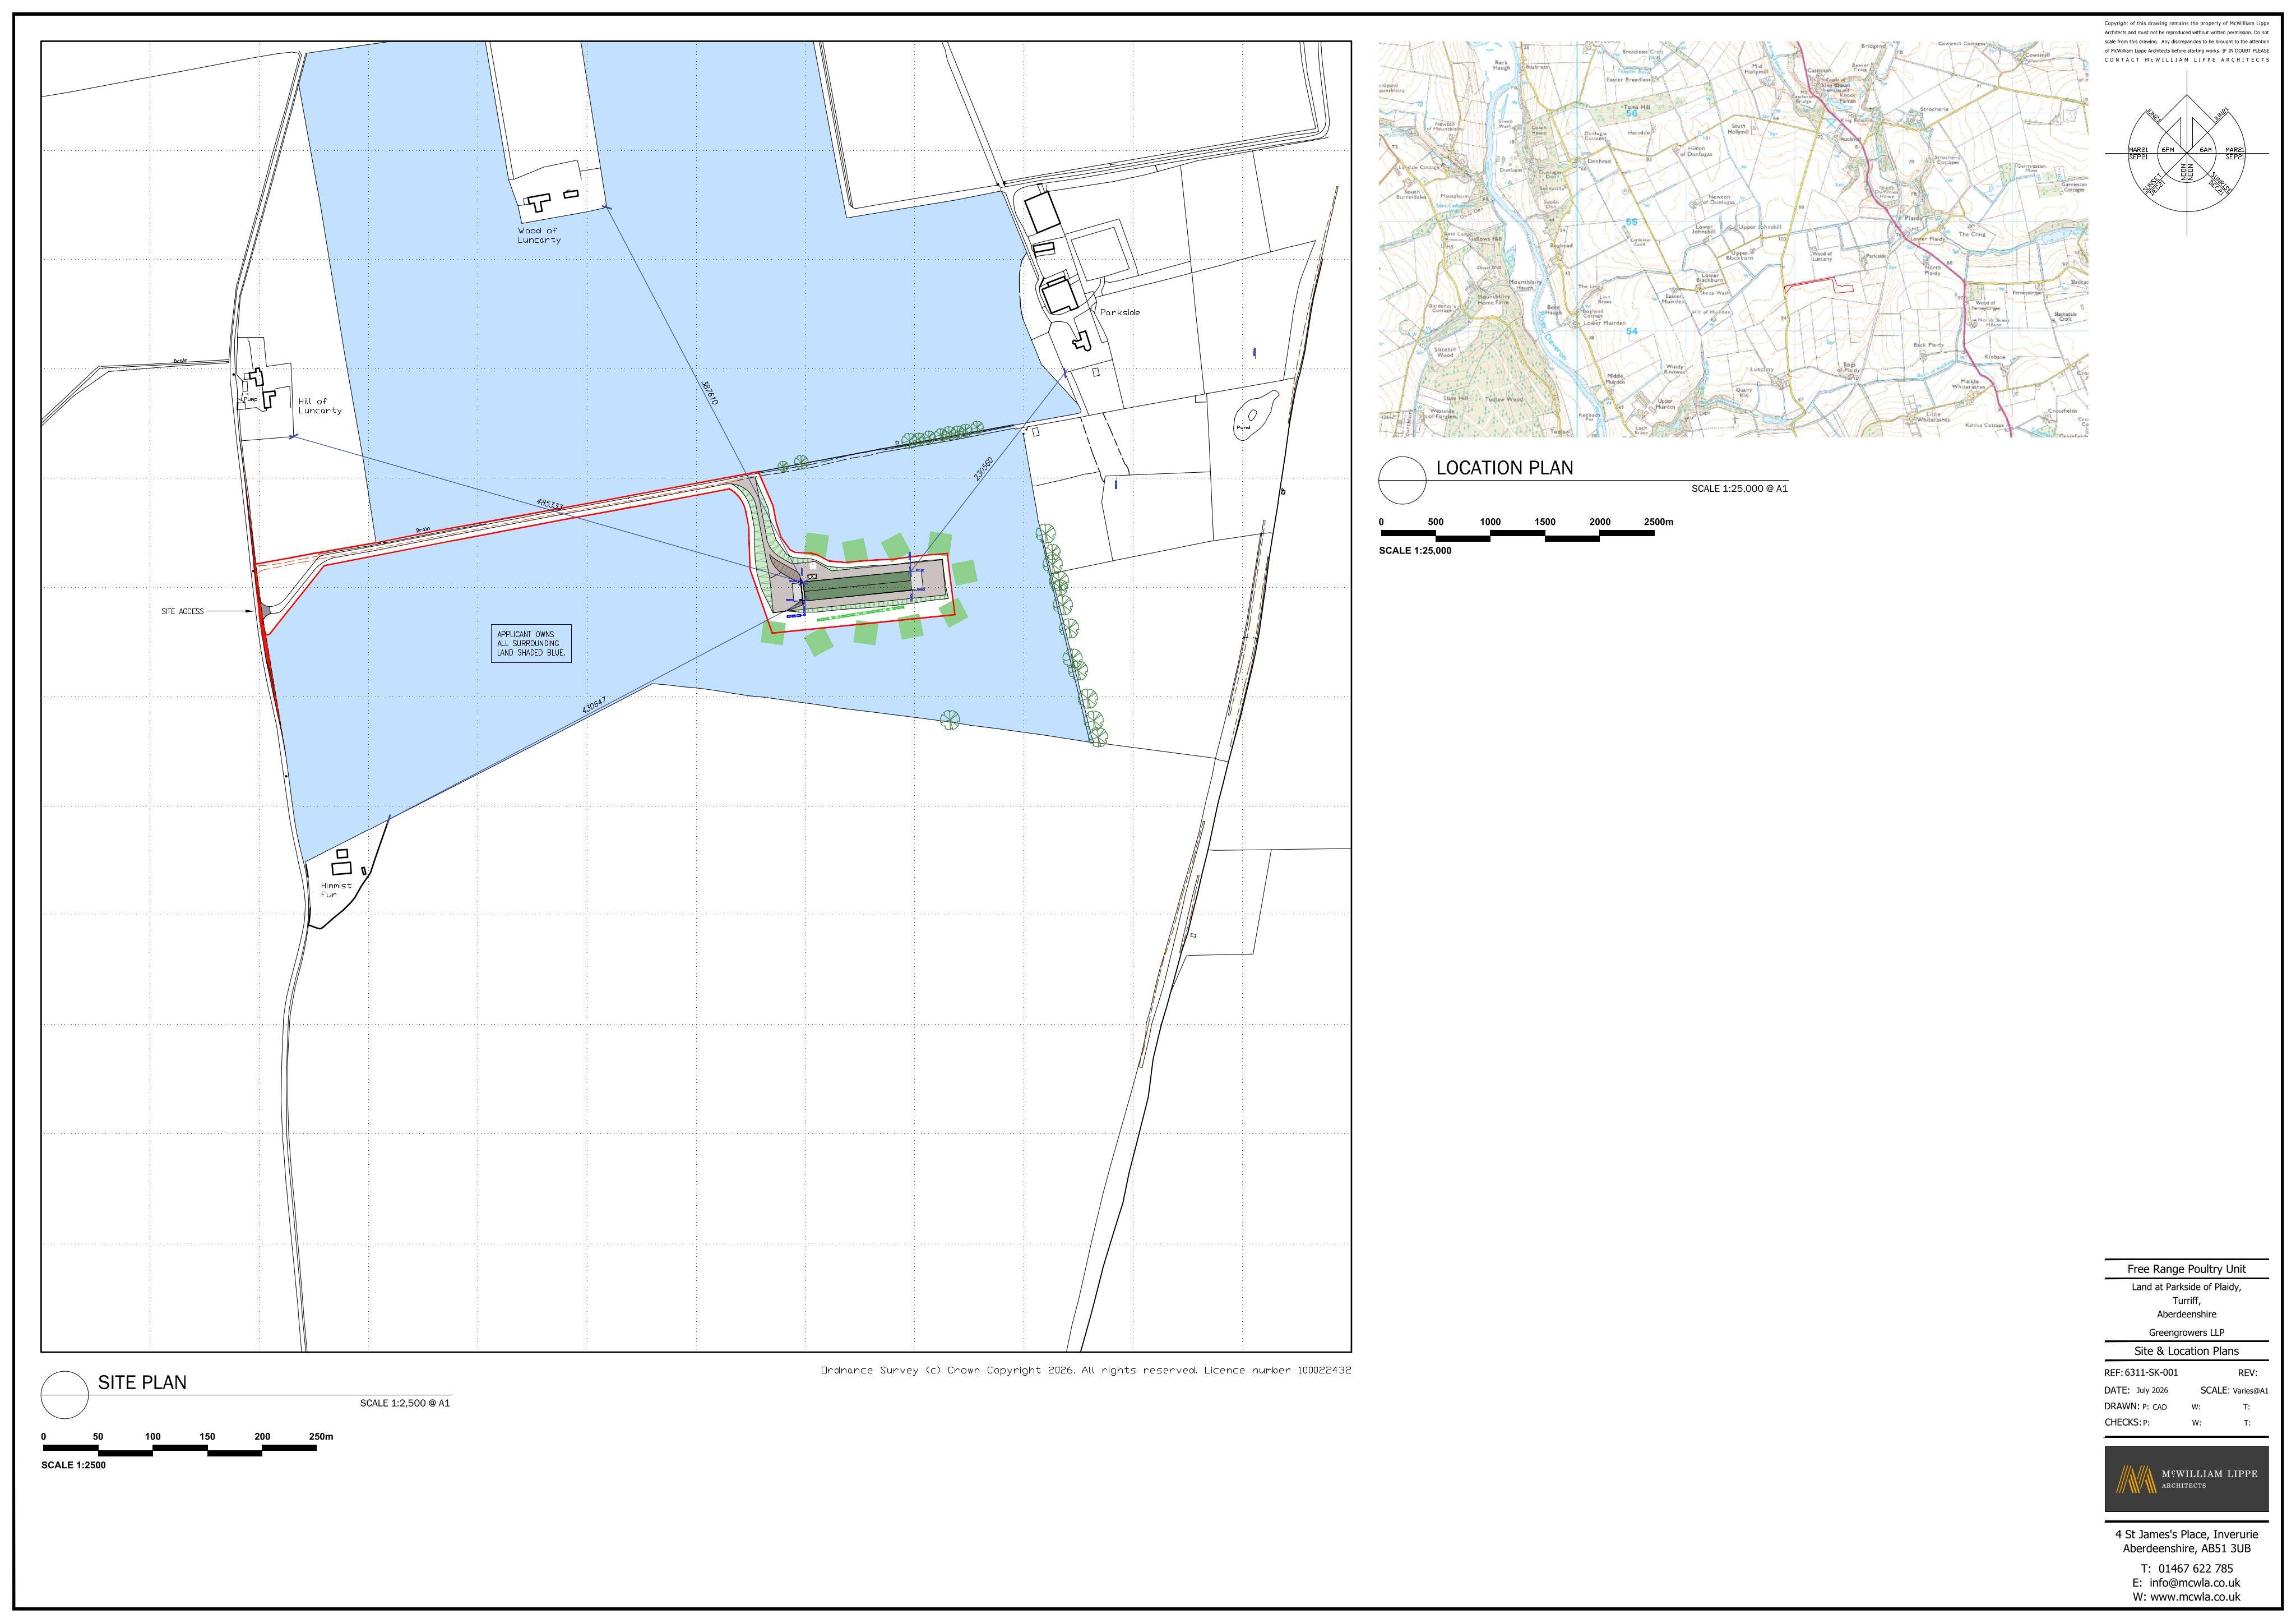This screenshot has width=2296, height=1623.
Task: Click the Site Plan title circle marker
Action: [x=65, y=1394]
